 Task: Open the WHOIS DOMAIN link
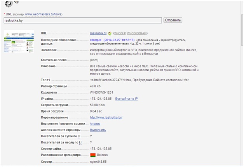[x=137, y=33]
